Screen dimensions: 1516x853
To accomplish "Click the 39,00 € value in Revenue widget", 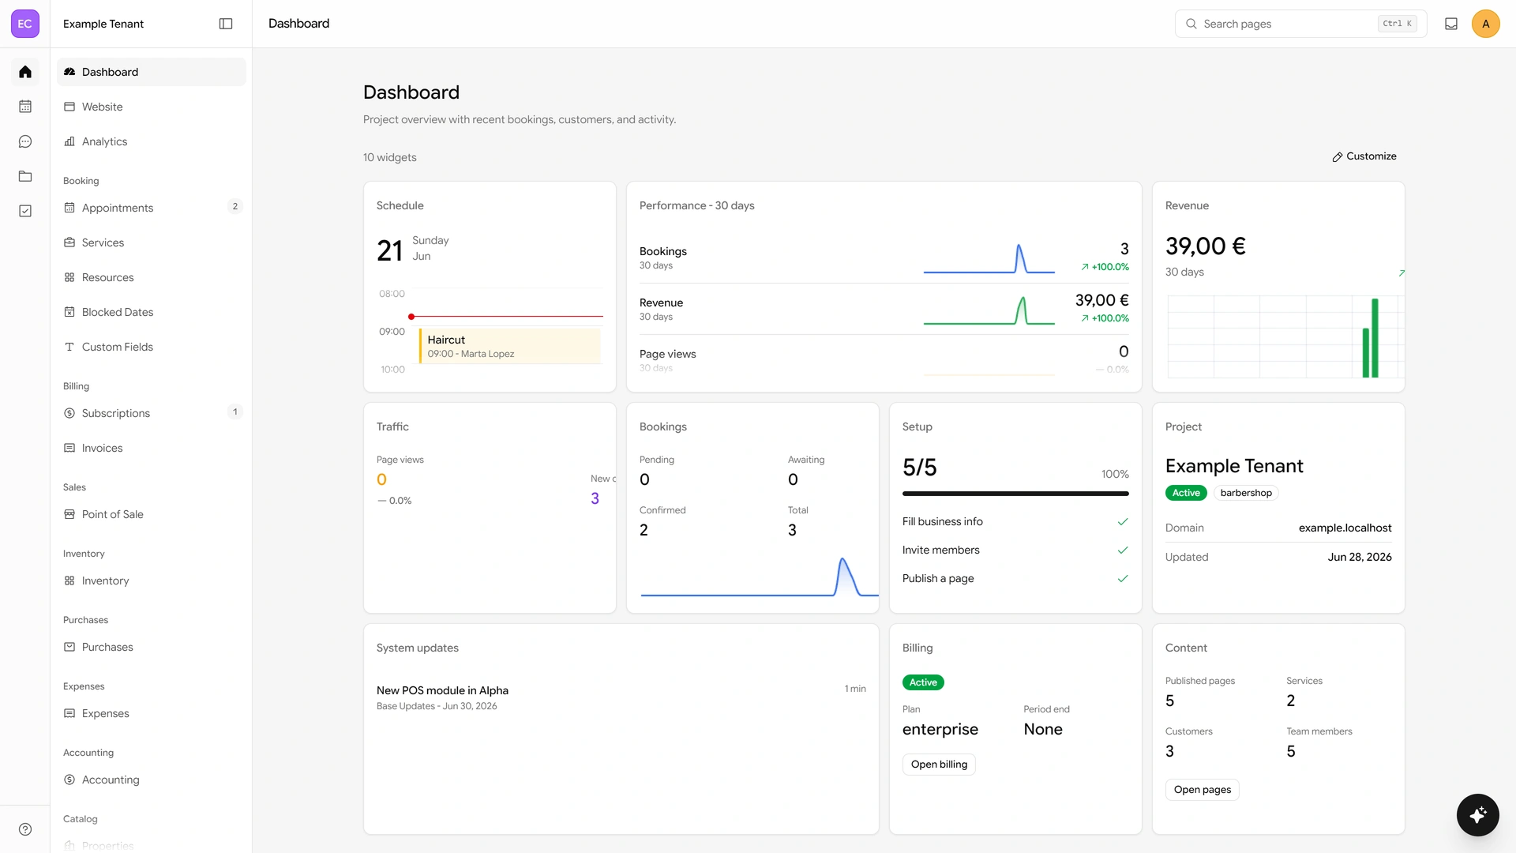I will [x=1206, y=246].
